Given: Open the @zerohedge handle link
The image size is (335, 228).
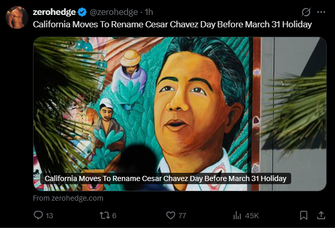Looking at the screenshot, I should click(114, 12).
